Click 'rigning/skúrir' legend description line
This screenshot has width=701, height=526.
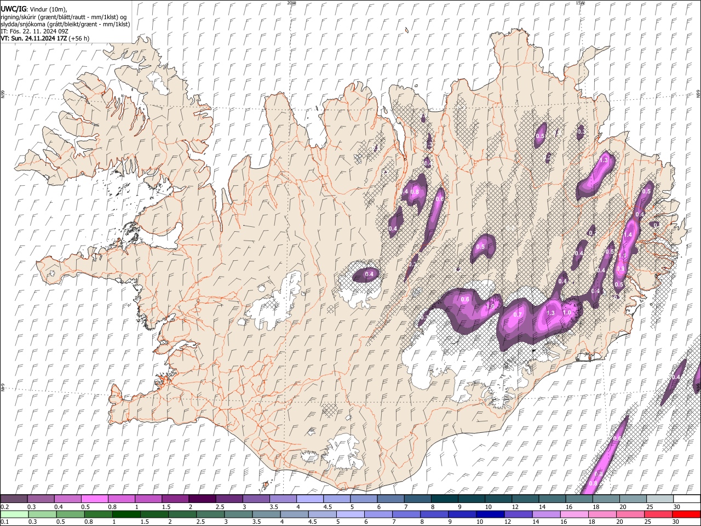[64, 16]
